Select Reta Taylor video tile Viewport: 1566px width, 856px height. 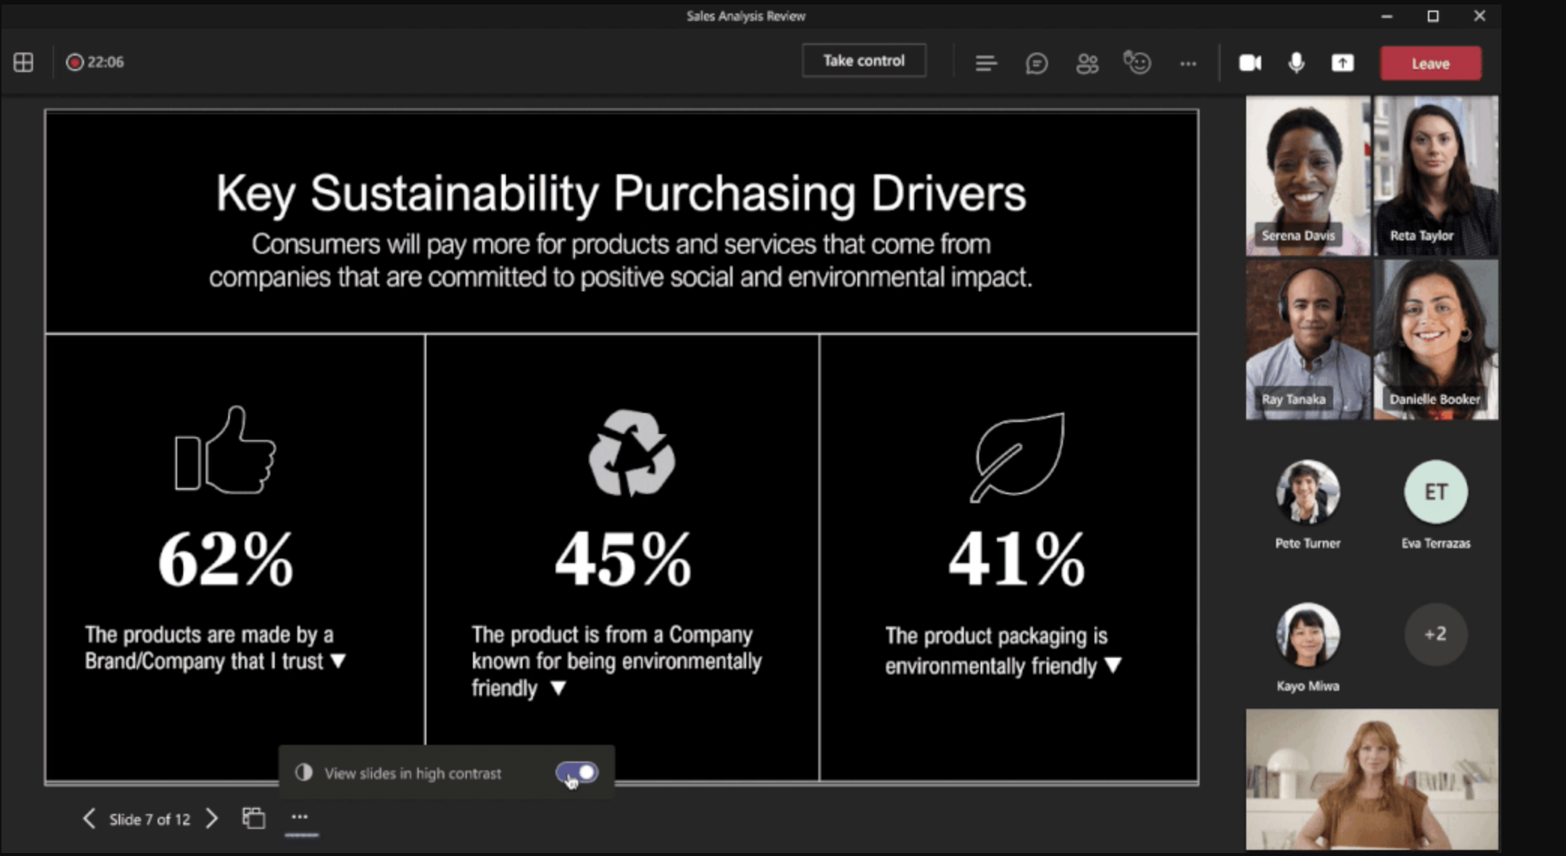[x=1436, y=176]
